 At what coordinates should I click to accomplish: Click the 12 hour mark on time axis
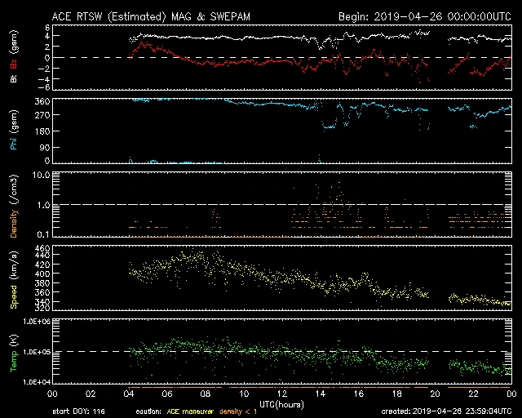coord(281,394)
